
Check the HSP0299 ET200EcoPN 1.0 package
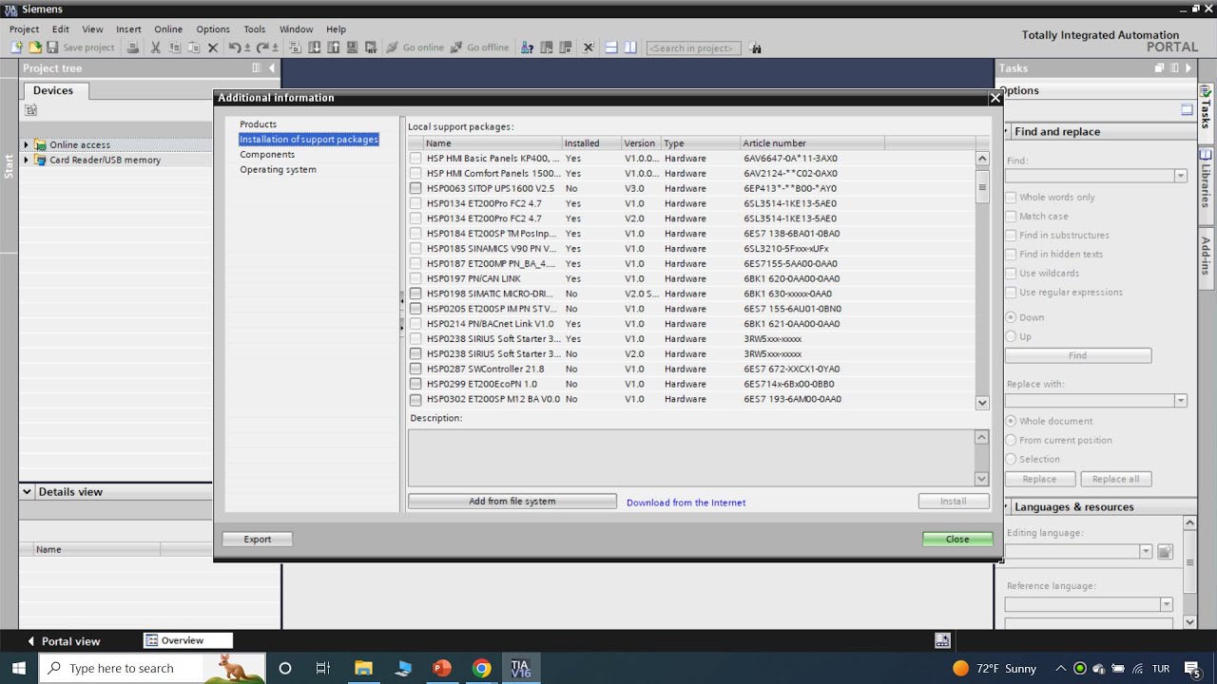tap(415, 385)
